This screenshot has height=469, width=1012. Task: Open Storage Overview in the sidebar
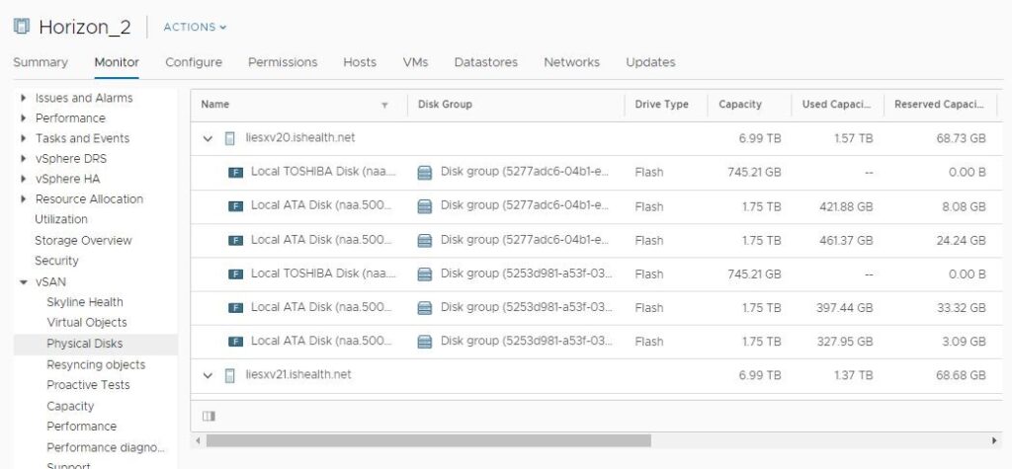tap(83, 240)
